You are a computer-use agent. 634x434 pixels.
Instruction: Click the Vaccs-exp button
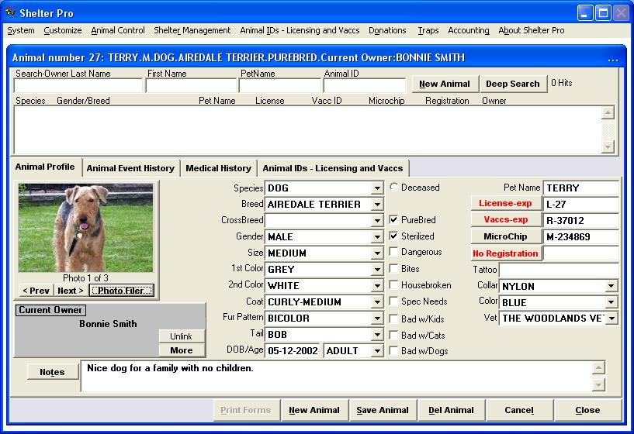click(505, 219)
